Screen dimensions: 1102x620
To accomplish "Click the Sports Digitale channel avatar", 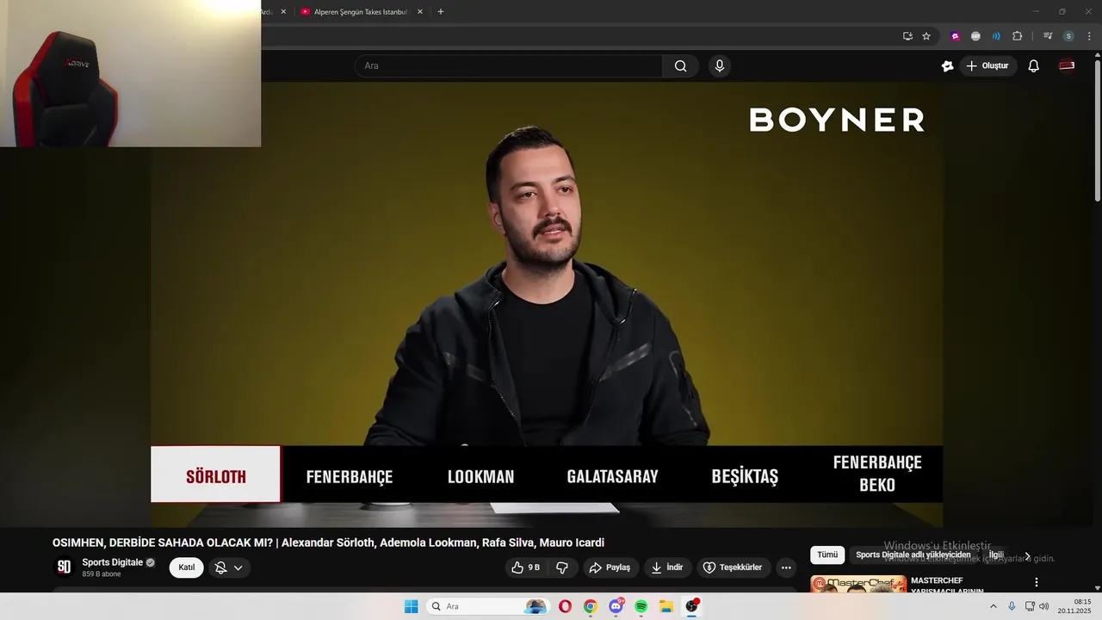I will click(x=64, y=567).
